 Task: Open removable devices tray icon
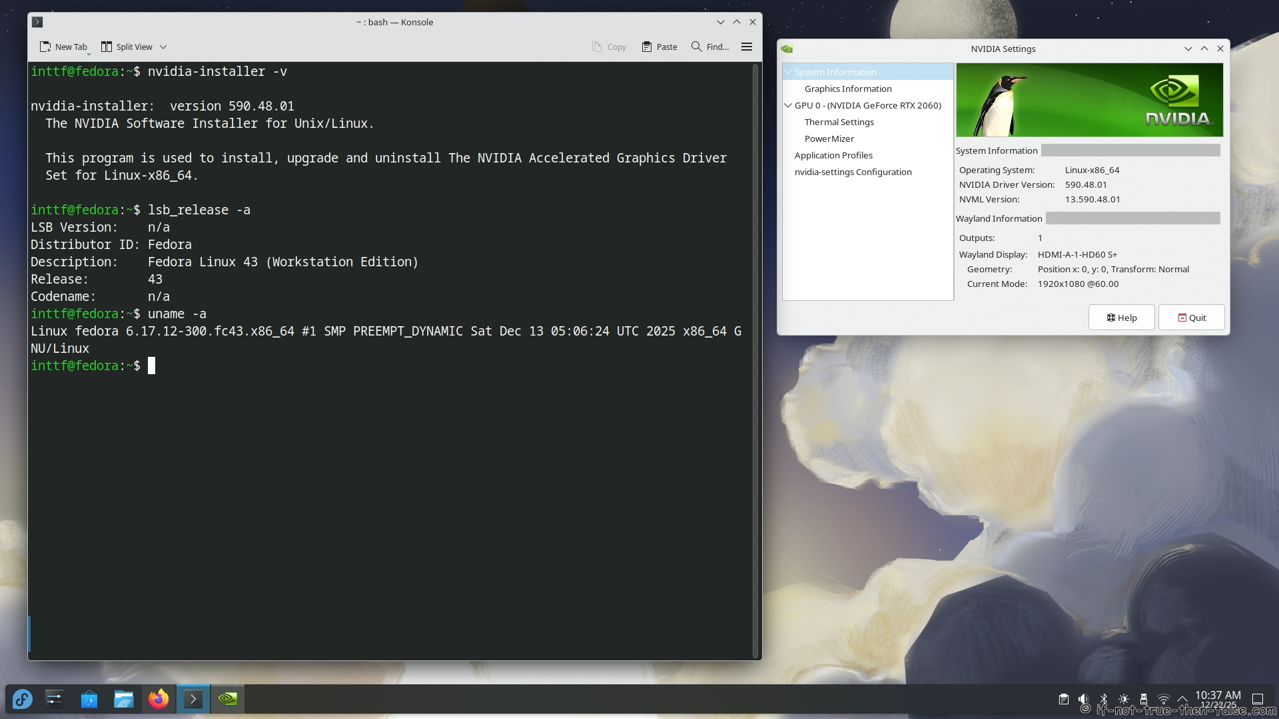(x=1144, y=699)
